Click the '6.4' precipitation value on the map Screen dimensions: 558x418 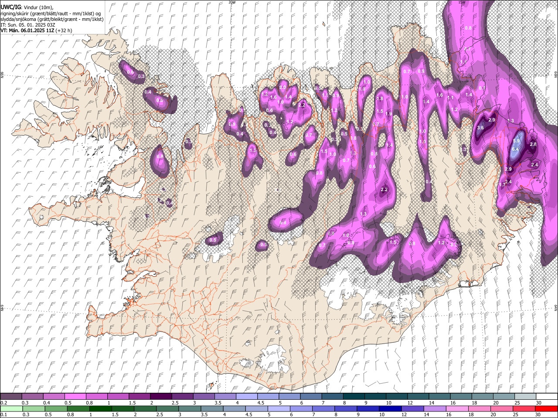click(x=516, y=149)
